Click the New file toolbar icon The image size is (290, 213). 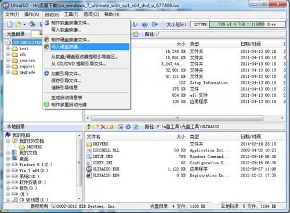[x=10, y=24]
